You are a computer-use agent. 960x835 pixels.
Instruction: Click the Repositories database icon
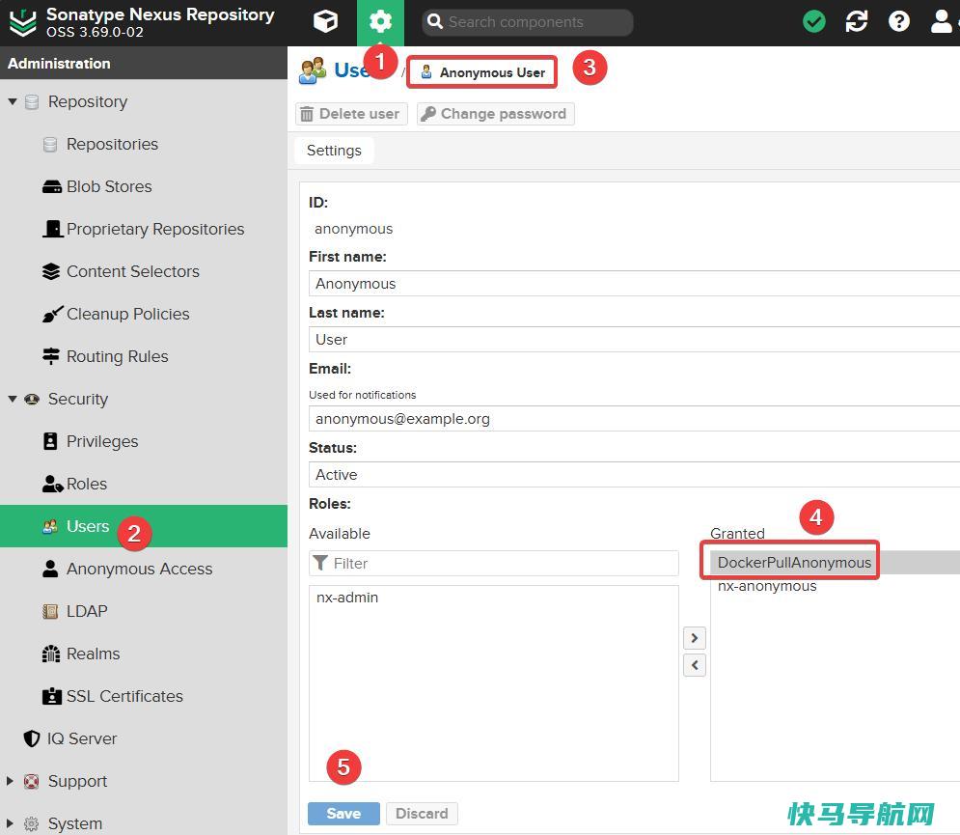50,145
